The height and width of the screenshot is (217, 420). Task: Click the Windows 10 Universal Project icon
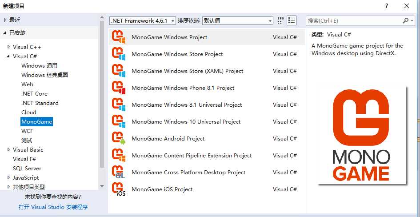pos(118,121)
